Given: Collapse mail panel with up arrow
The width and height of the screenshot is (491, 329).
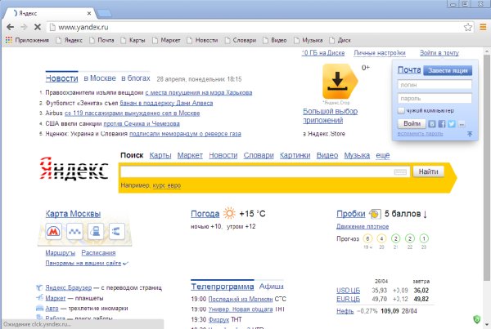Looking at the screenshot, I should click(470, 134).
